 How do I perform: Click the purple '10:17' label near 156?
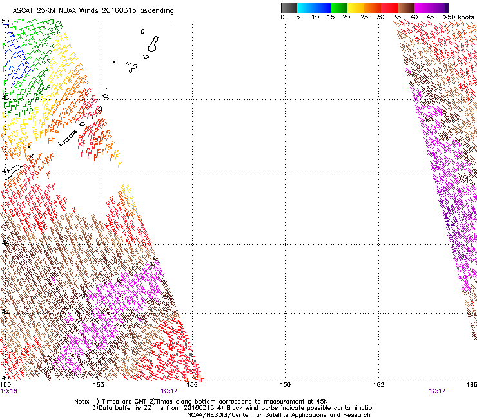pos(169,391)
